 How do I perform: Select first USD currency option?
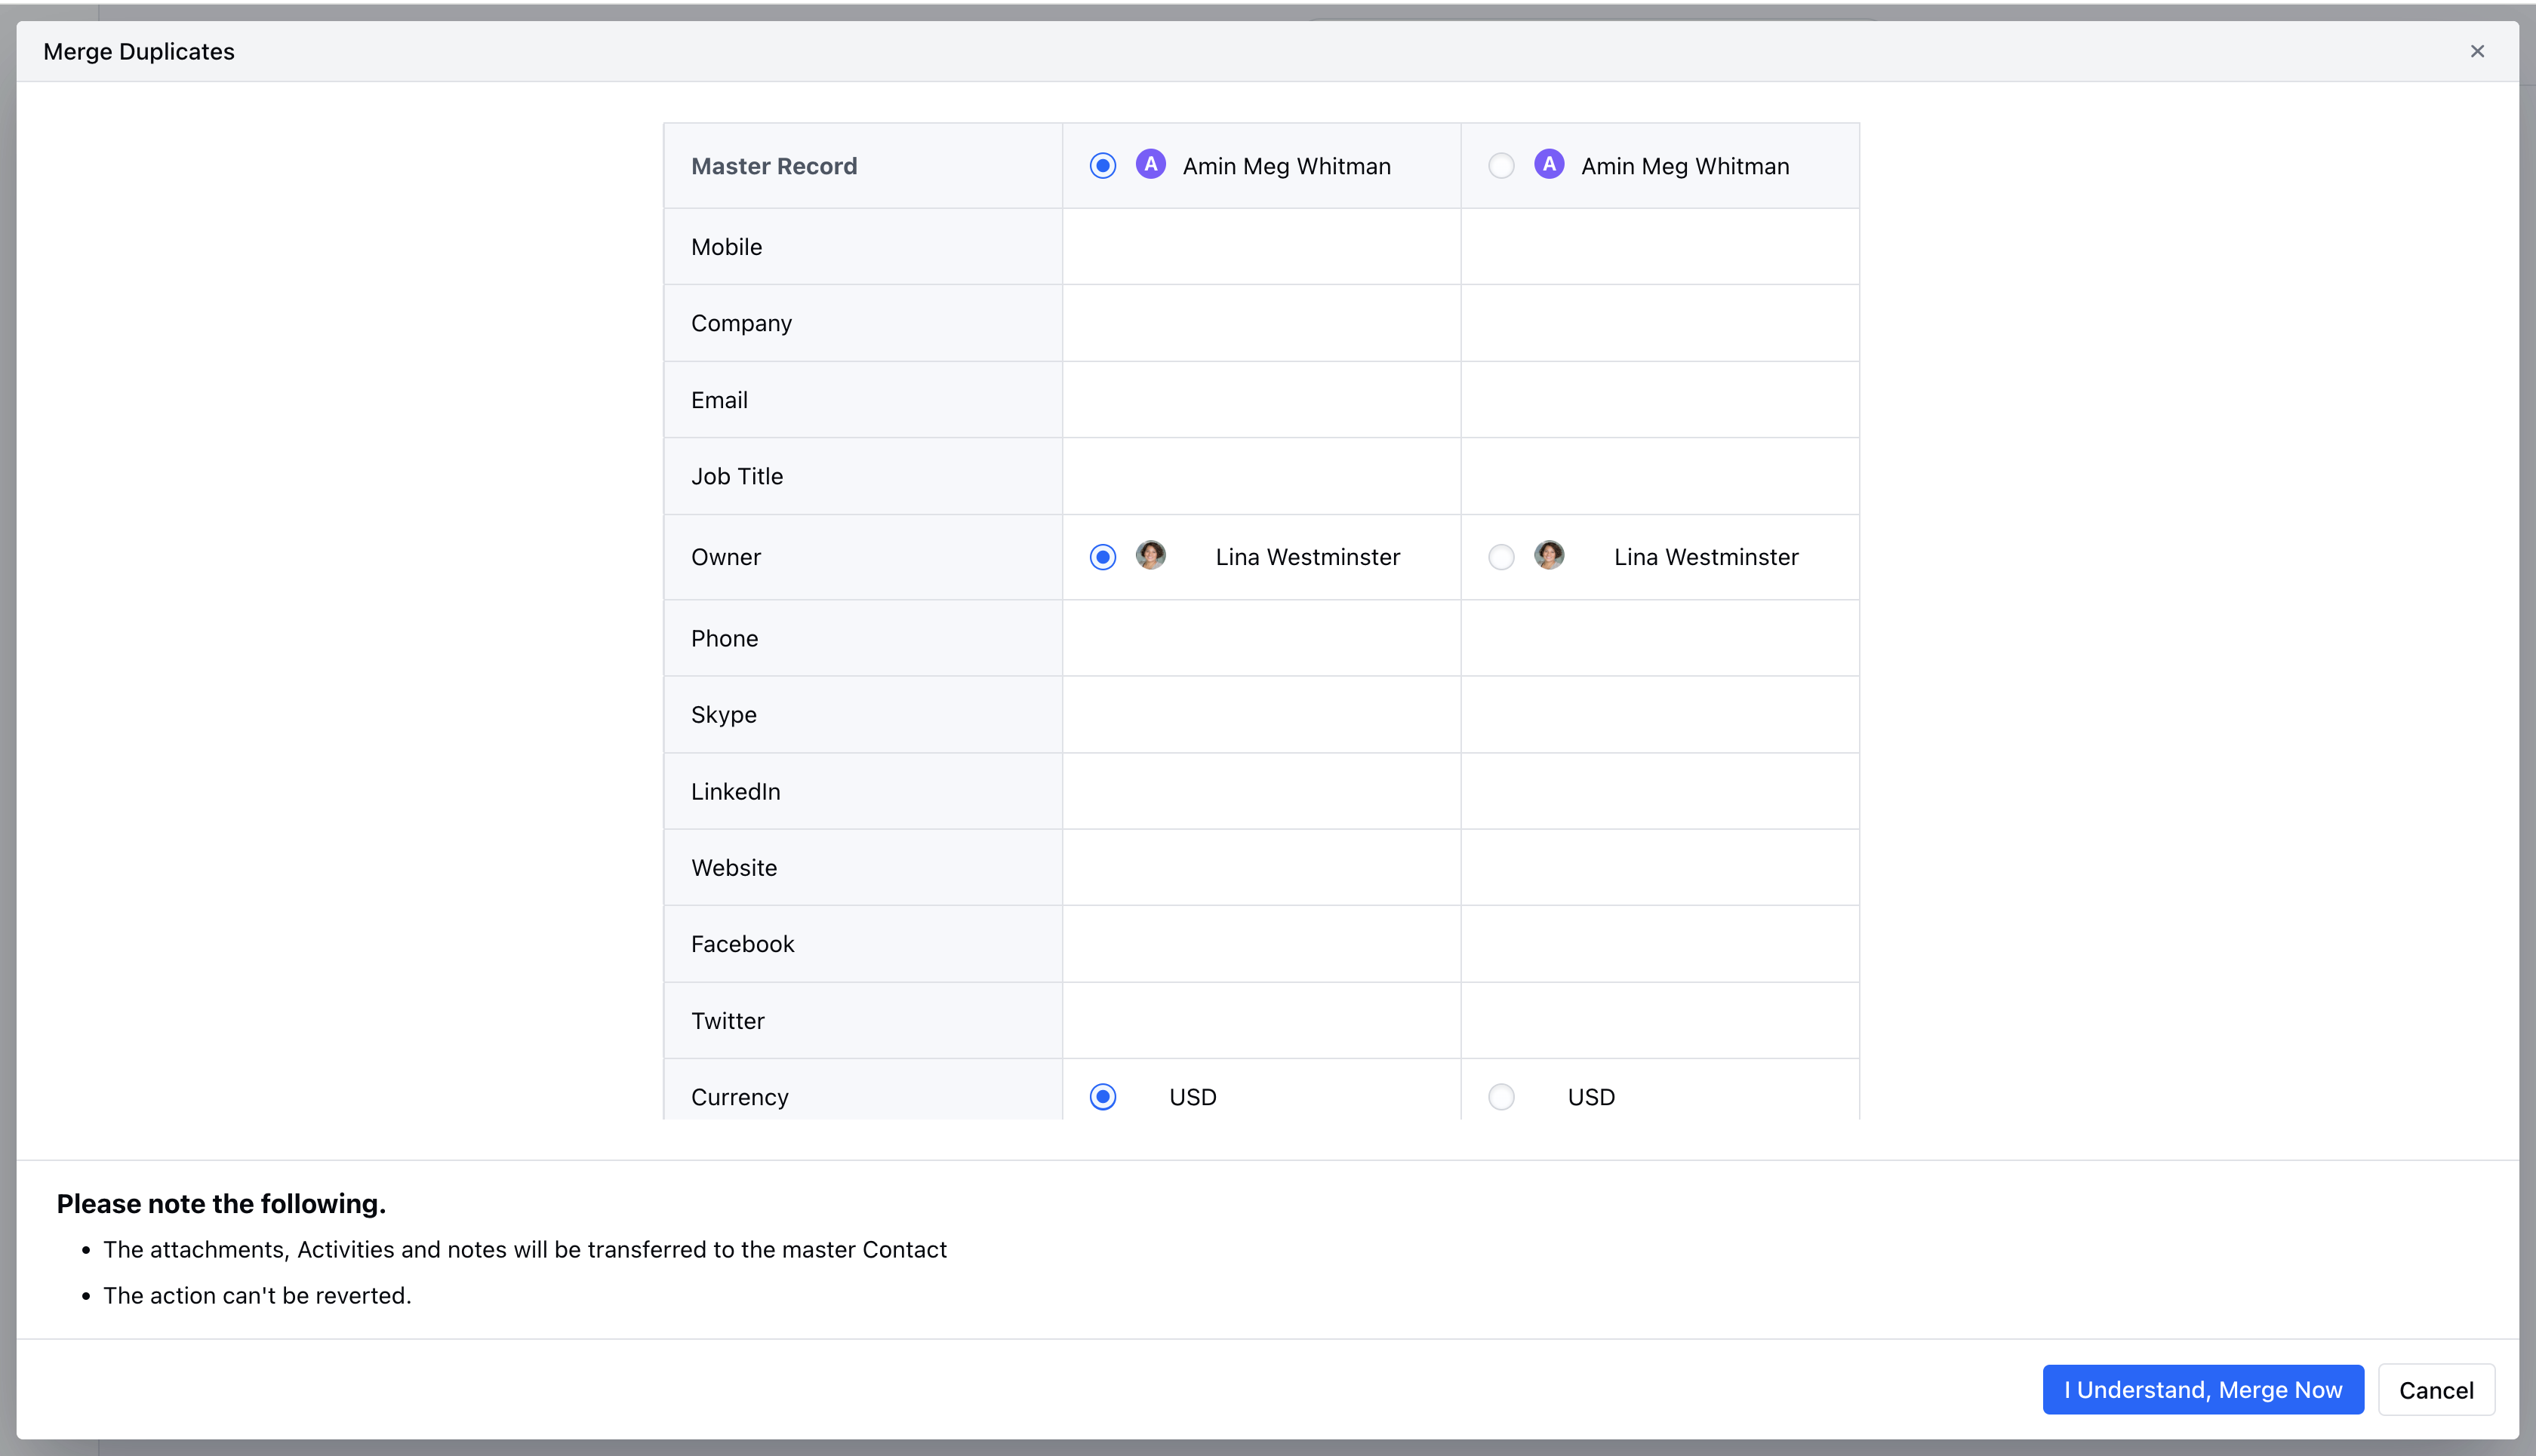click(x=1103, y=1097)
